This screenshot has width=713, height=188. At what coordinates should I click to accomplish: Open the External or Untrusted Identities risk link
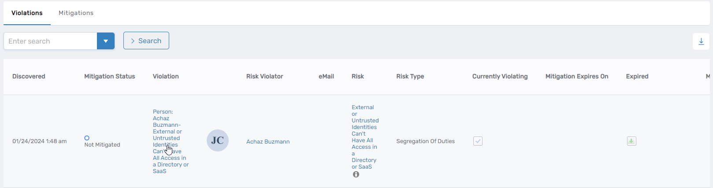pos(364,137)
